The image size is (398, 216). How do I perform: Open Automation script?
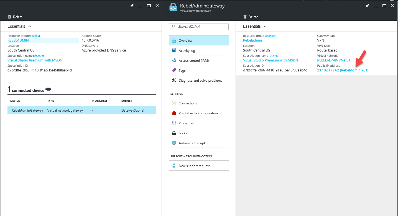pos(199,143)
